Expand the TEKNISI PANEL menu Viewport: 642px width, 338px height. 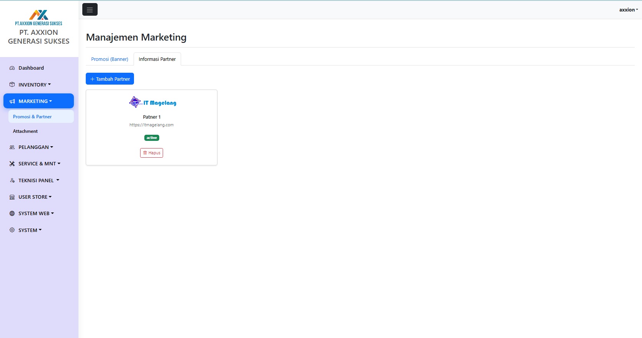(x=39, y=180)
